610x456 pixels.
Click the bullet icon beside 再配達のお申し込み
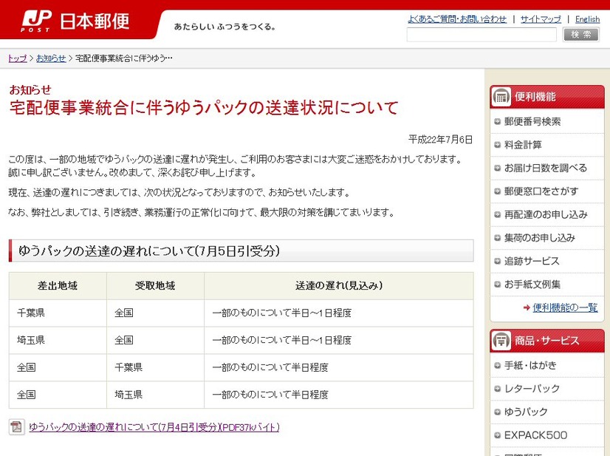497,214
